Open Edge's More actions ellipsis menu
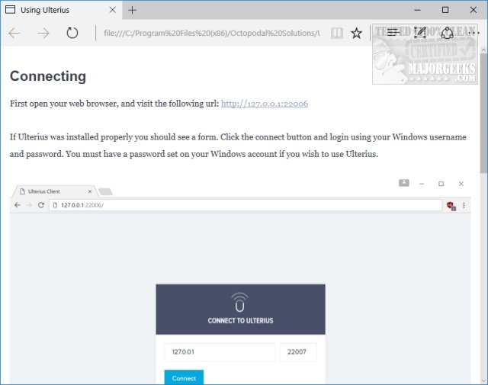The image size is (488, 385). click(x=474, y=32)
